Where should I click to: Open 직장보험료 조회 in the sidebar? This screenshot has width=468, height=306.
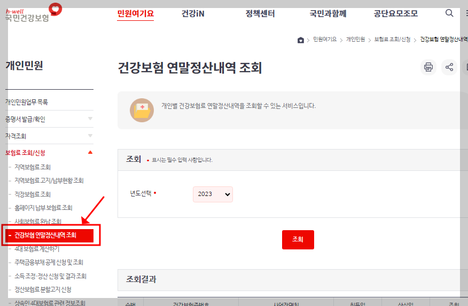click(33, 194)
